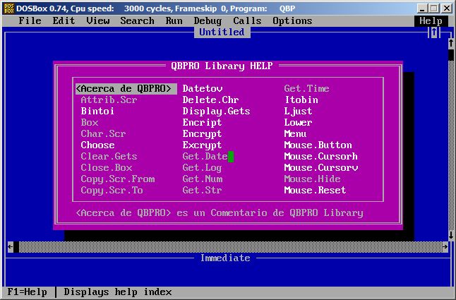Click the vertical scrollbar down arrow
Viewport: 456px width, 300px height.
[450, 235]
